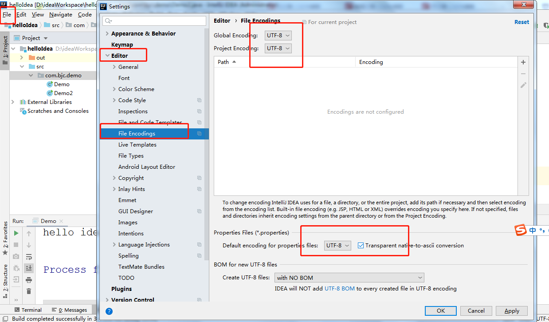Click the Apply button
Screen dimensions: 549x322
(512, 311)
